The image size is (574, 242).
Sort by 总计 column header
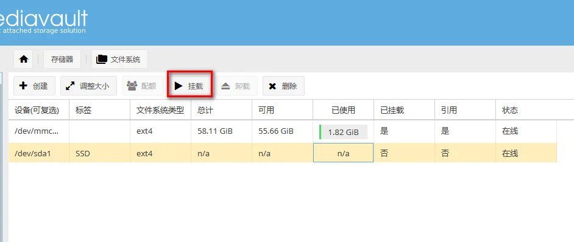click(221, 110)
